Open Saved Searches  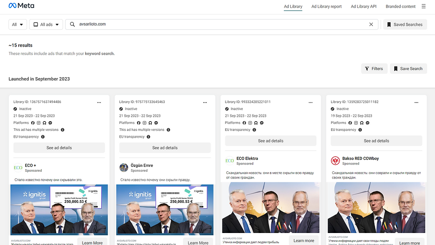click(405, 24)
